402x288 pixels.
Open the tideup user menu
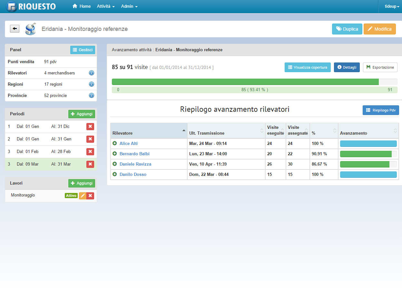point(392,6)
